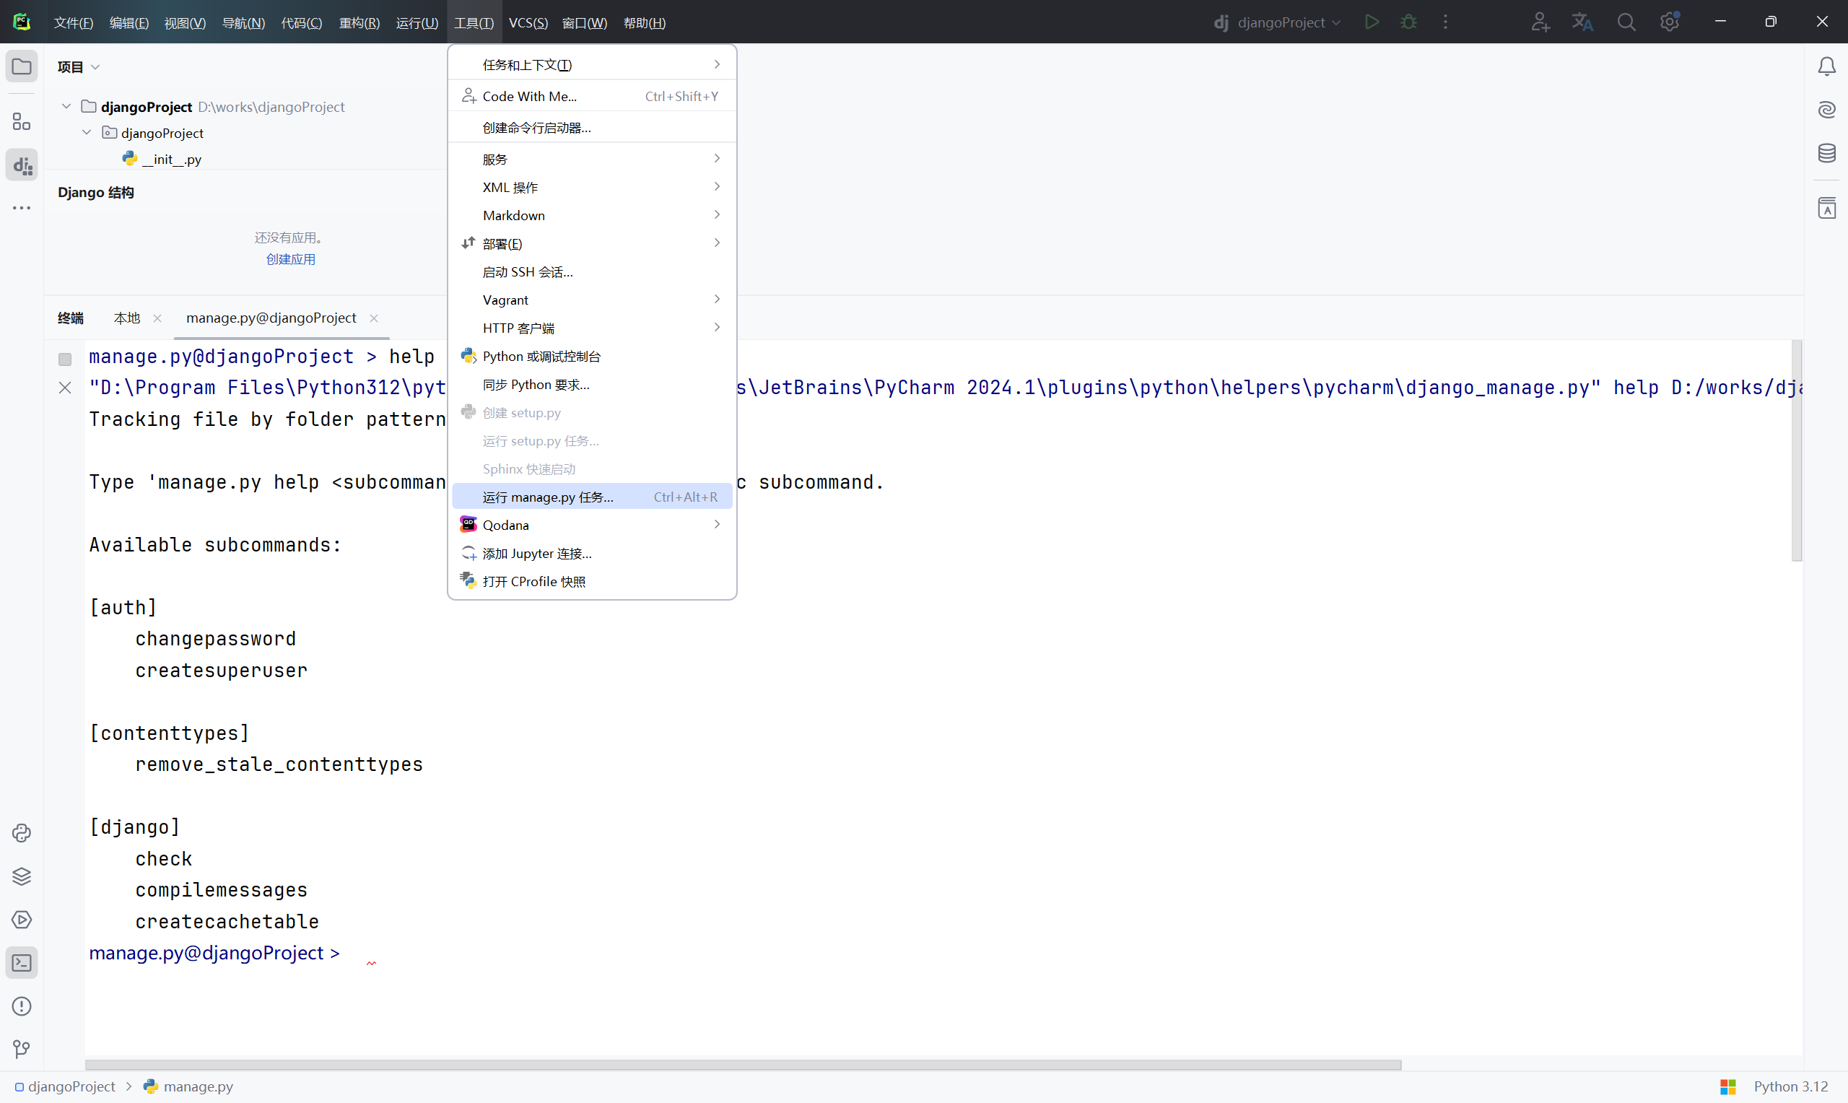Open the VCS menu
Screen dimensions: 1848x1103
[x=528, y=23]
